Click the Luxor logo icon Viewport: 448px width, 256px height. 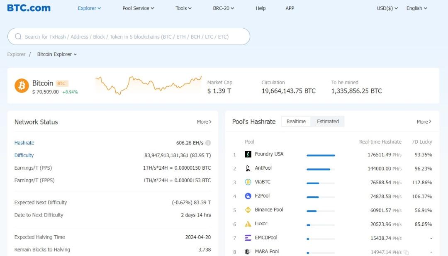tap(248, 224)
